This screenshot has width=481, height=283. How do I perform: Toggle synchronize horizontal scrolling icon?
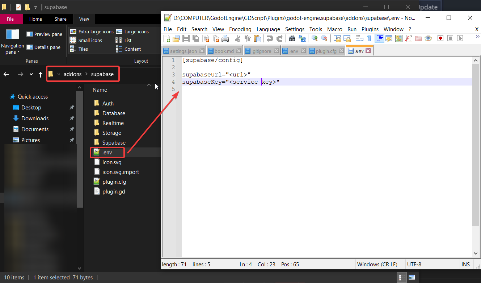click(347, 38)
